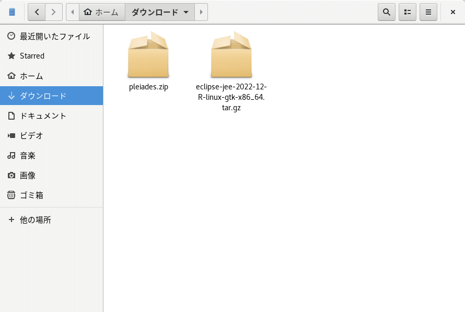Select the pleiades.zip archive icon
The width and height of the screenshot is (465, 312).
(x=148, y=54)
